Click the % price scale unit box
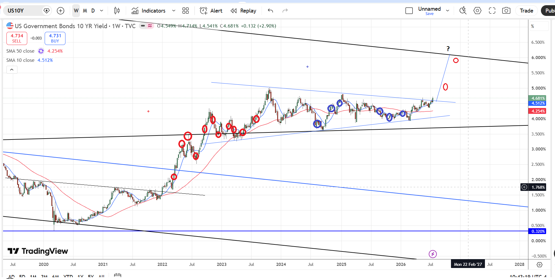555x279 pixels. point(539,26)
